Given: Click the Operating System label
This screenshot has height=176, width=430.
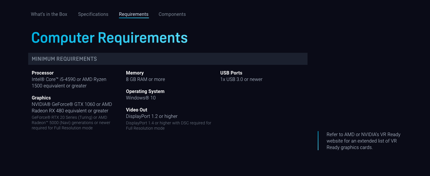Looking at the screenshot, I should pyautogui.click(x=145, y=91).
